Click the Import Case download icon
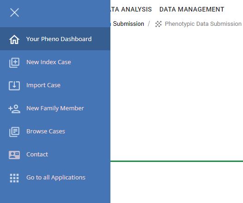The image size is (243, 203). point(14,85)
